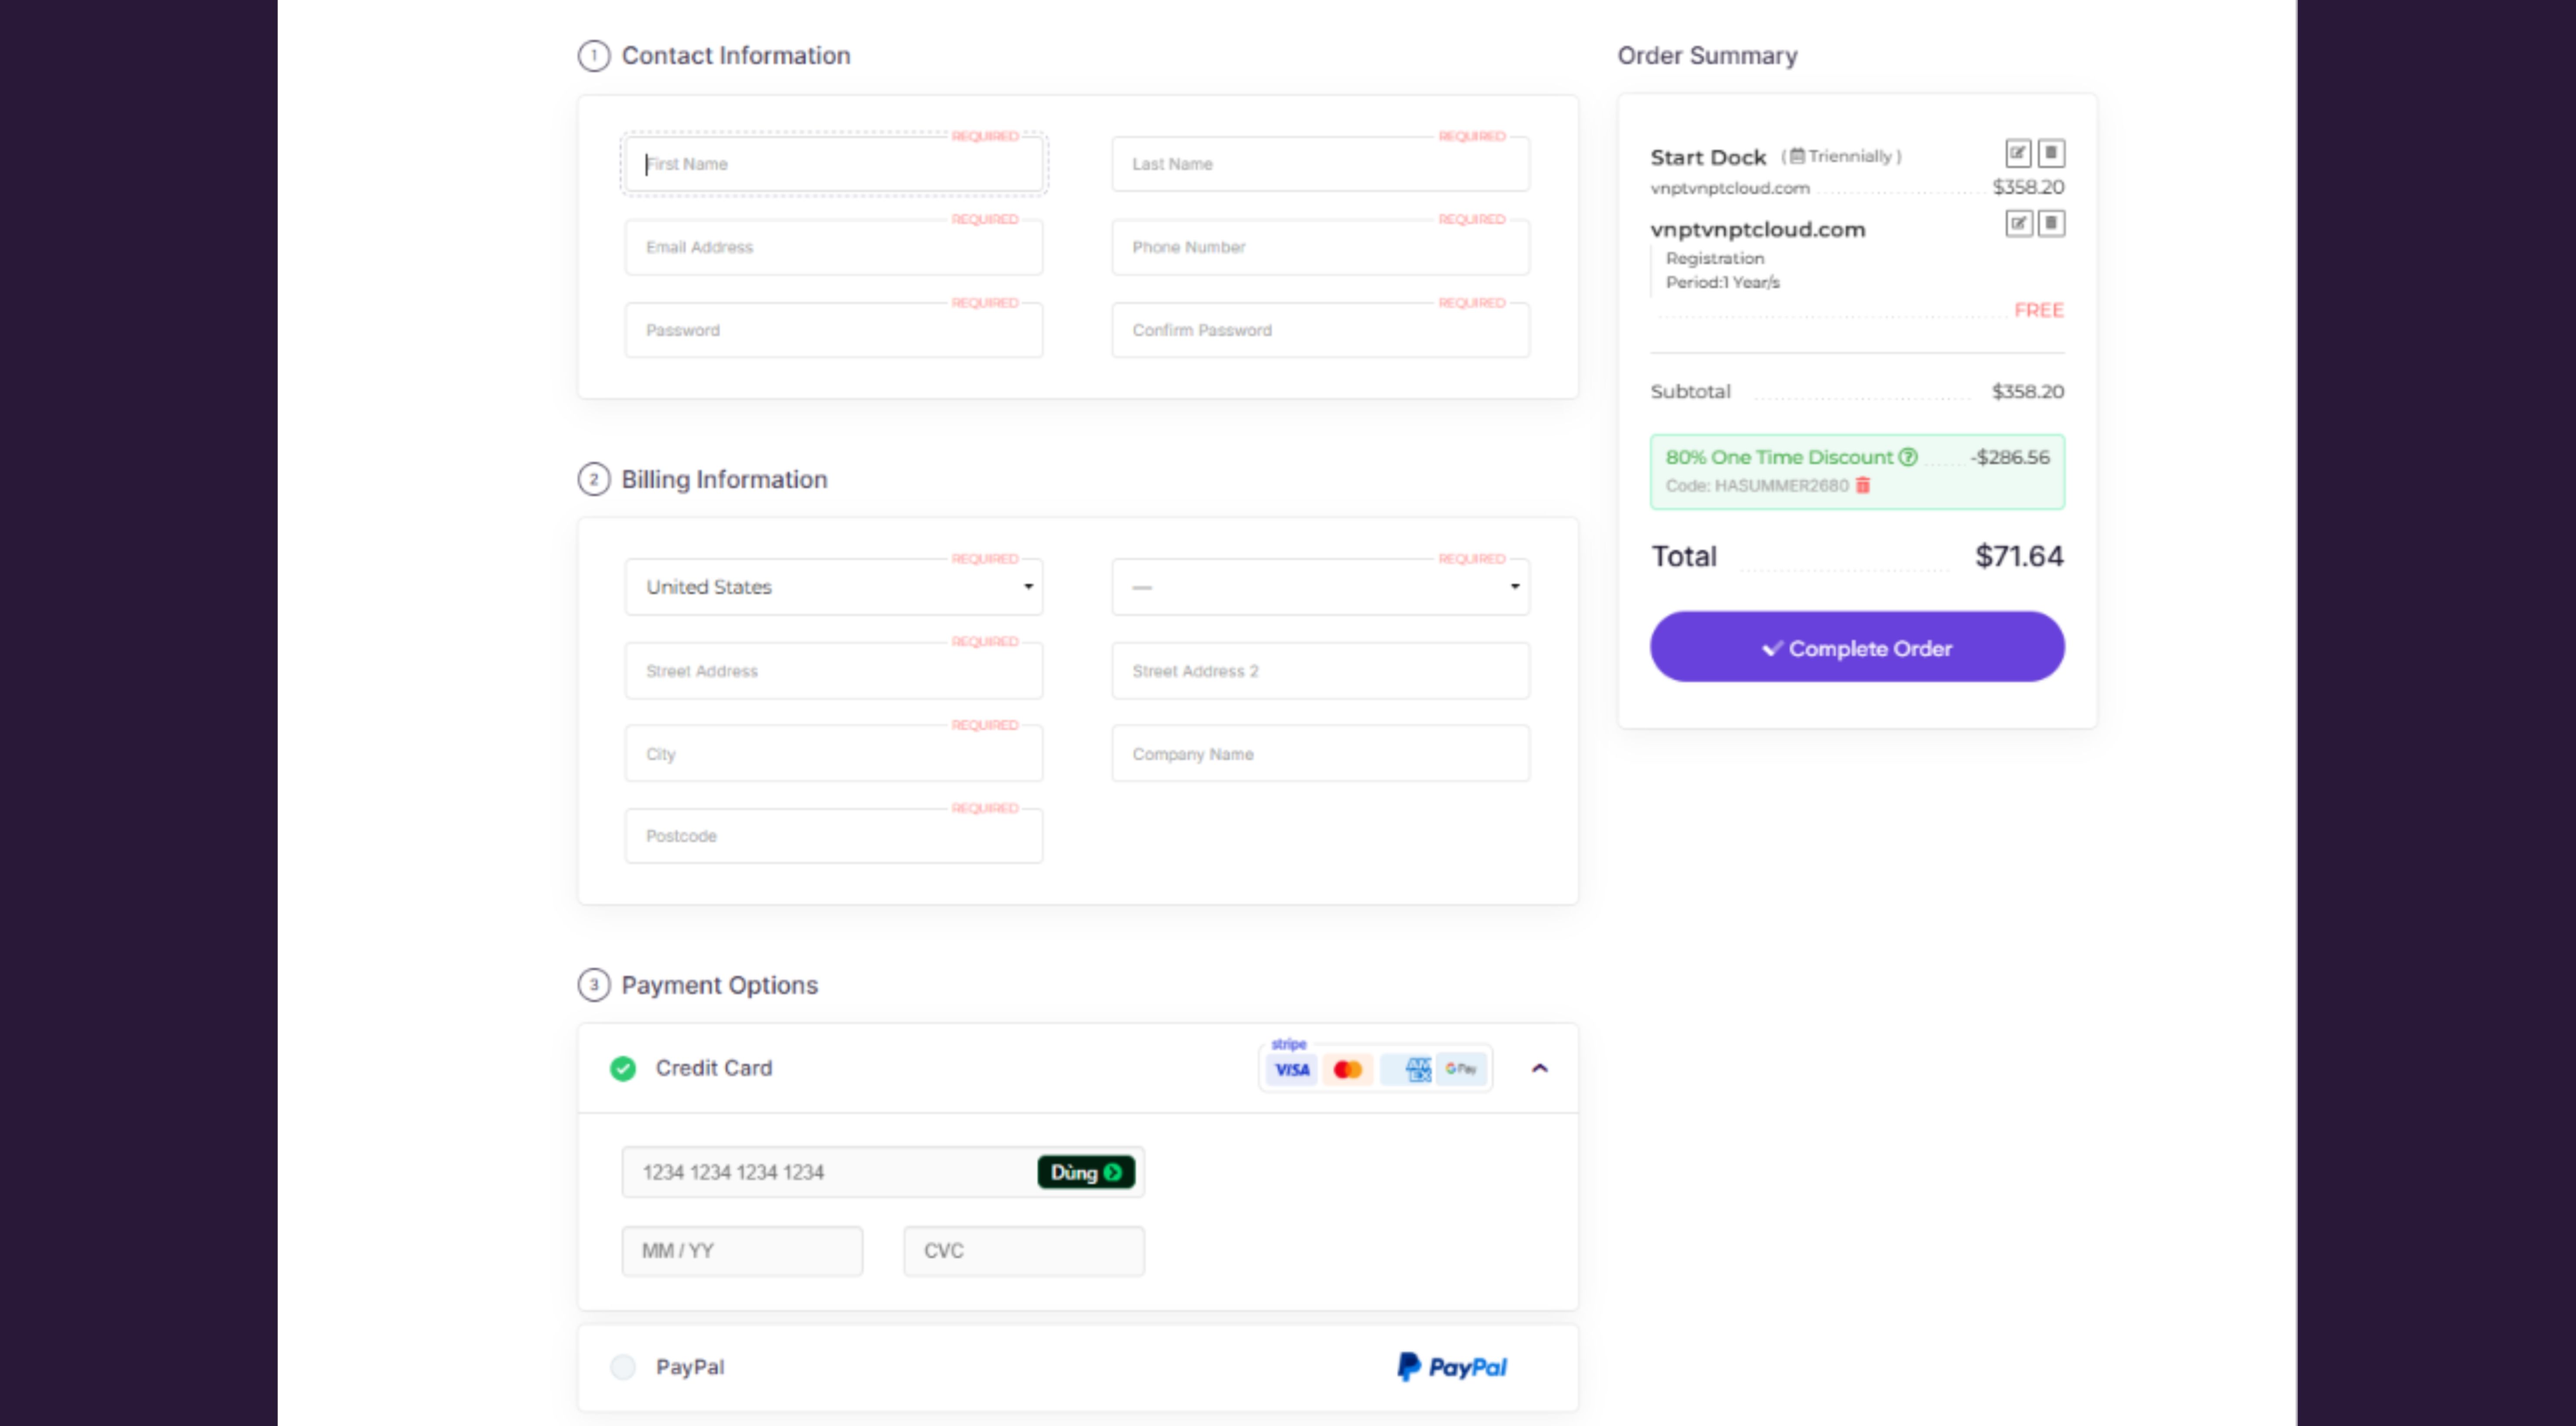Click the City field
Image resolution: width=2576 pixels, height=1426 pixels.
click(x=834, y=754)
